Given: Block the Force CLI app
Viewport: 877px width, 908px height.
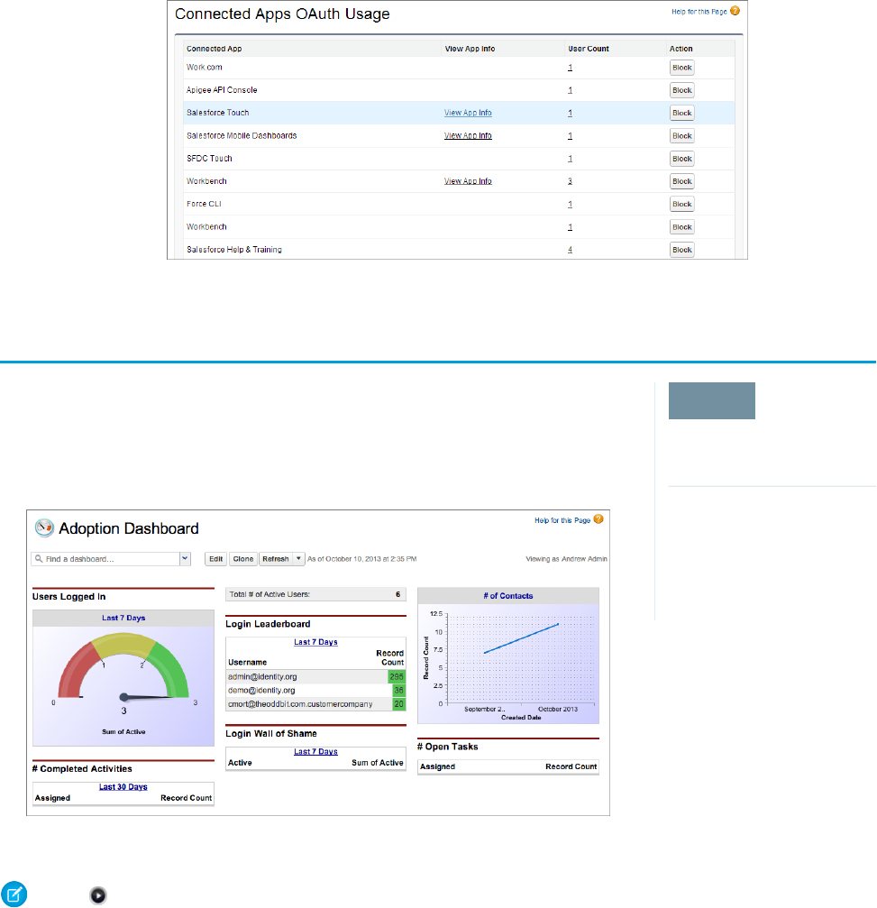Looking at the screenshot, I should click(x=682, y=205).
